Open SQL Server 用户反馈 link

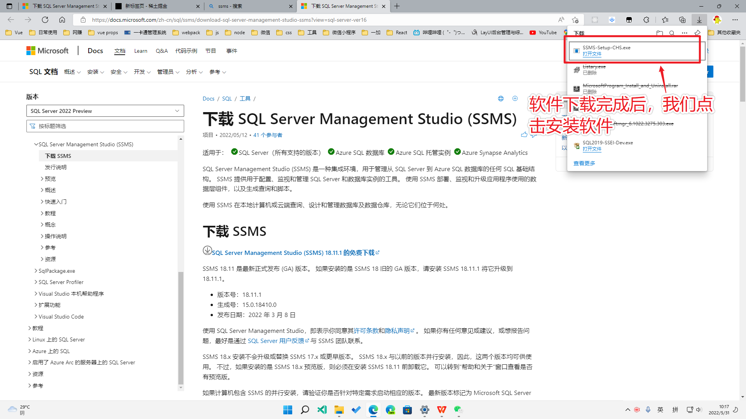(x=278, y=341)
